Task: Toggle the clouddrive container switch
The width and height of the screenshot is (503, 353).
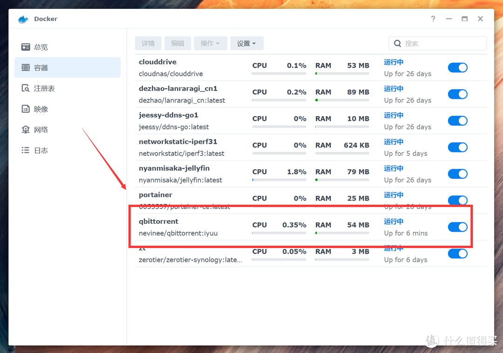Action: [457, 68]
